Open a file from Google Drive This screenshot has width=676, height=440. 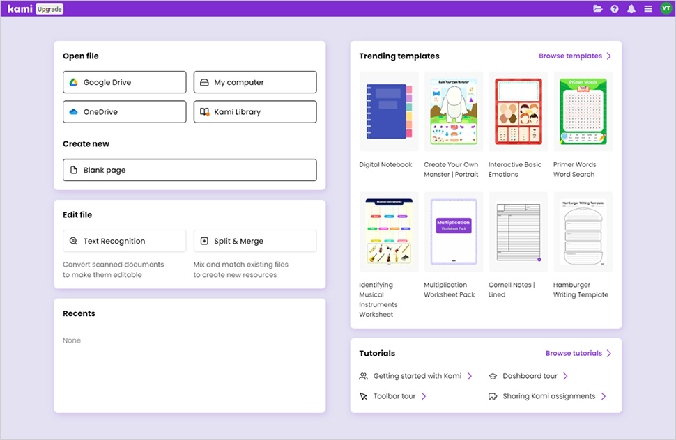coord(125,82)
